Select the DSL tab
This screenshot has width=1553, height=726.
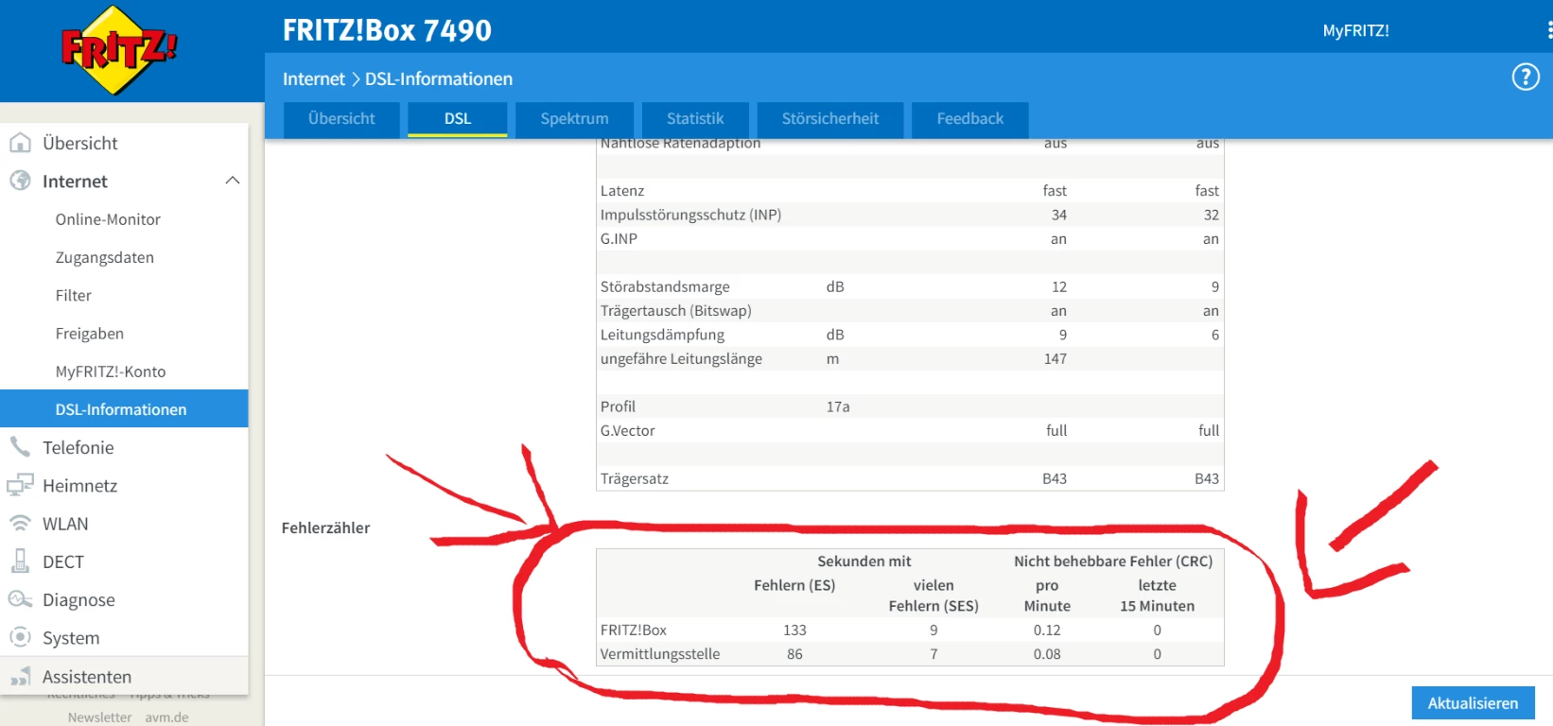[458, 119]
